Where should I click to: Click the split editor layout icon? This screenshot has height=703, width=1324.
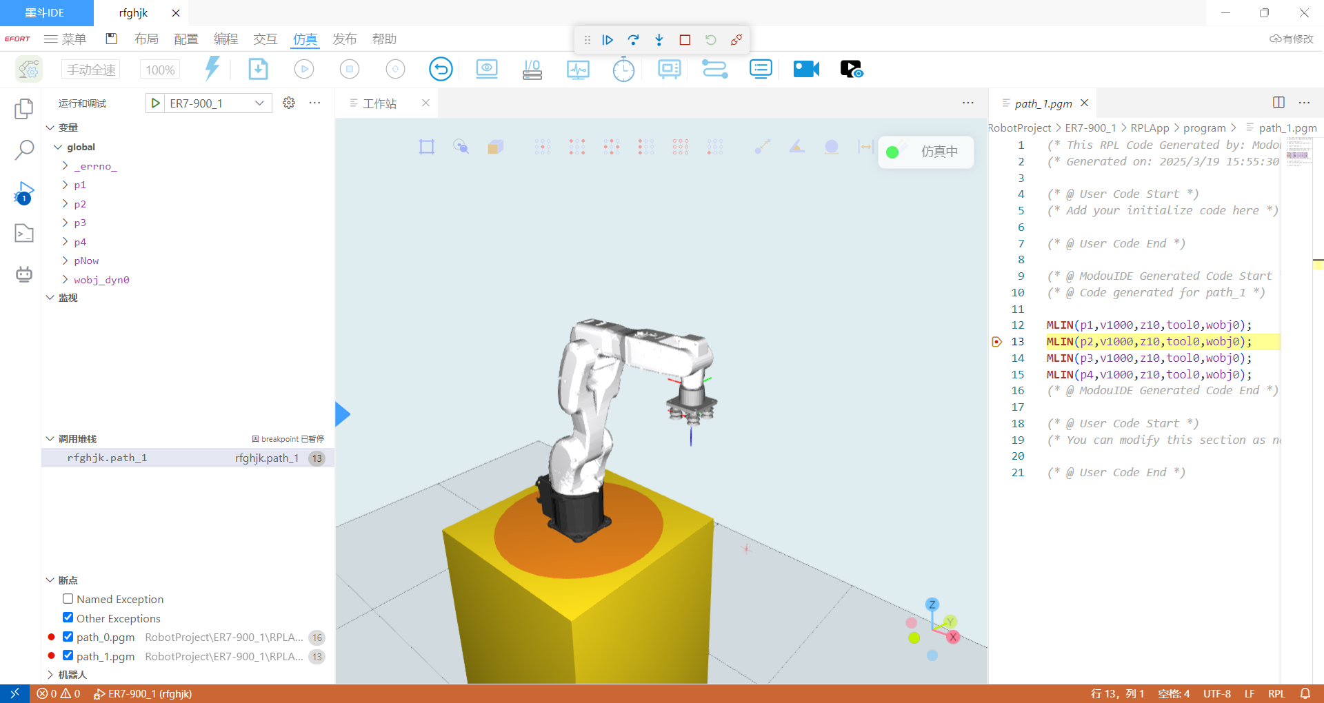pyautogui.click(x=1278, y=103)
